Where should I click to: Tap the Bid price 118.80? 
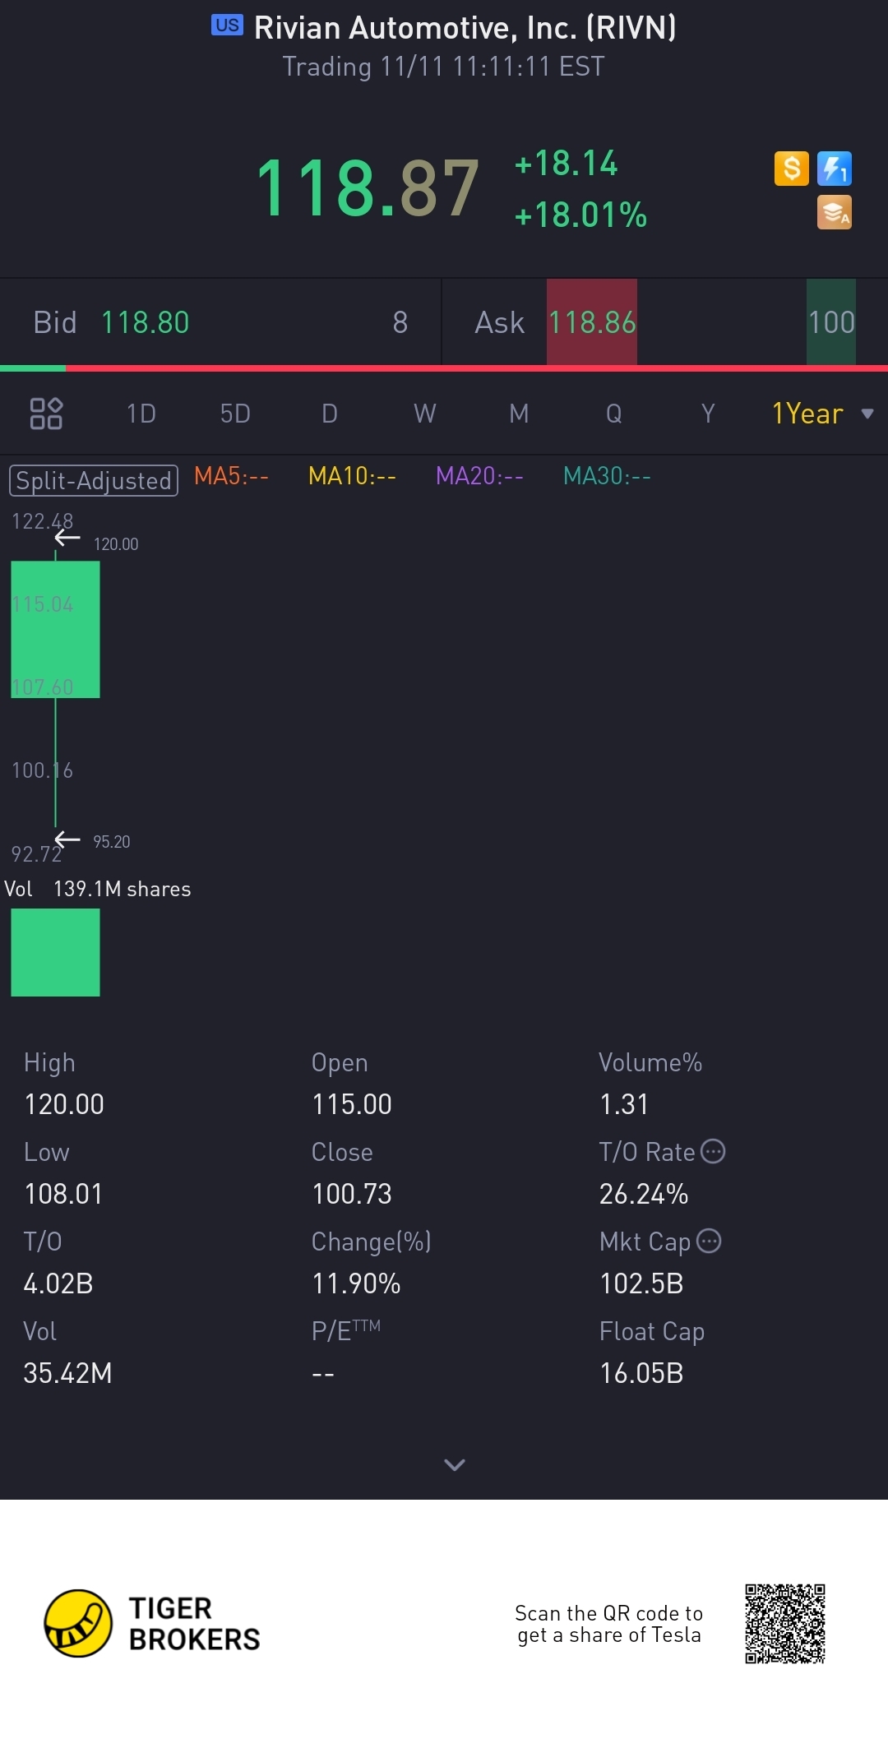click(145, 322)
